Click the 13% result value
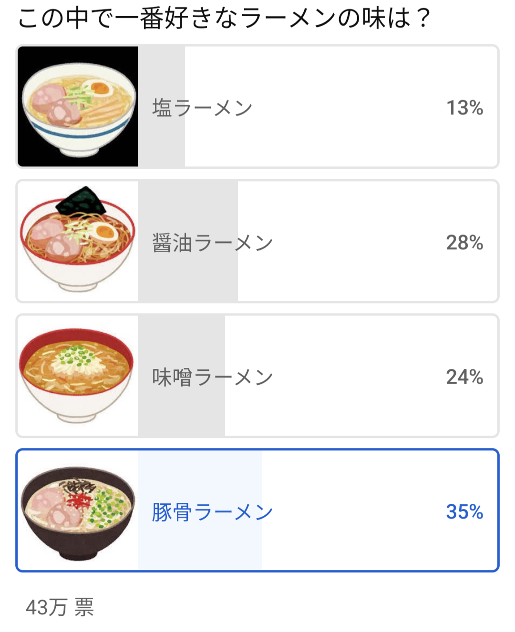Image resolution: width=515 pixels, height=632 pixels. coord(464,108)
